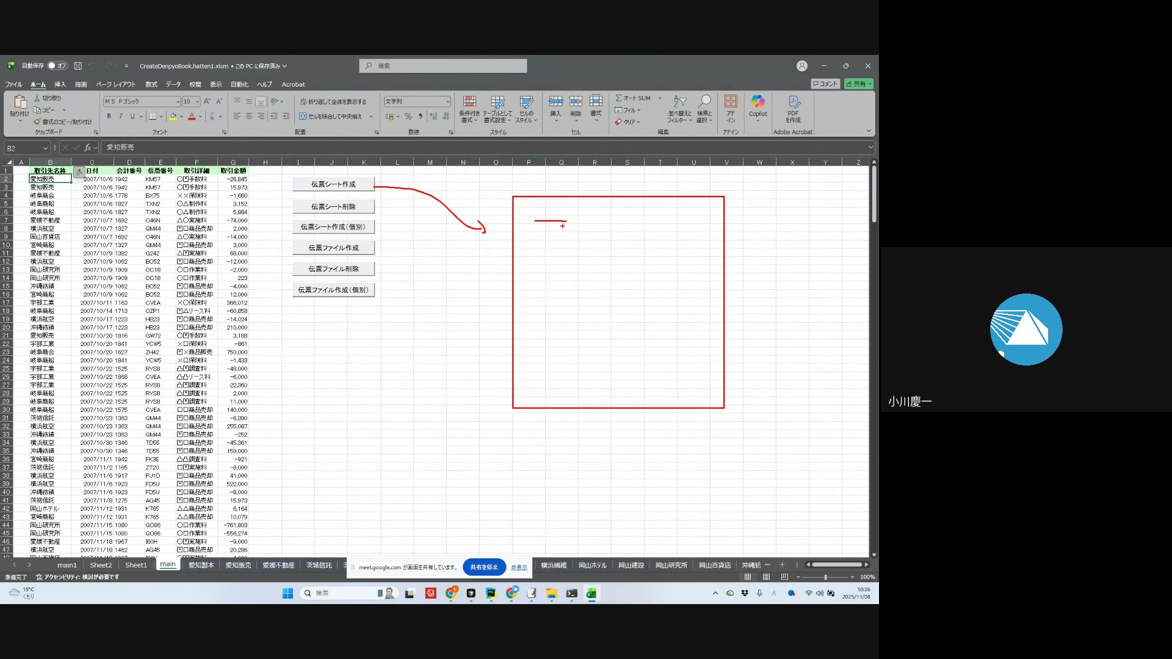Image resolution: width=1172 pixels, height=659 pixels.
Task: Click the Format as Table icon
Action: pos(497,102)
